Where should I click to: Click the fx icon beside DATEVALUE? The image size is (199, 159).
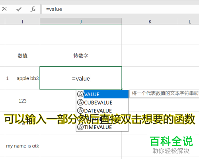[x=80, y=111]
